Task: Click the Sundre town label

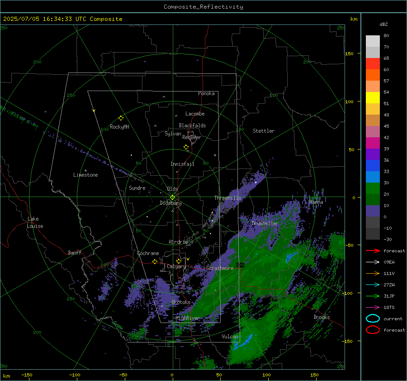Action: [137, 188]
